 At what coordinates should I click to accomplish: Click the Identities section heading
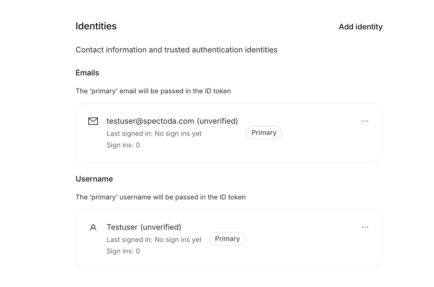[x=96, y=26]
